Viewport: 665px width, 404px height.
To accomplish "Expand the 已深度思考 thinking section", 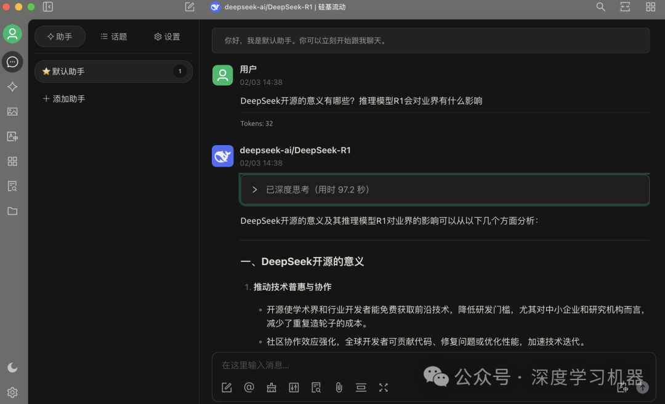I will click(x=445, y=190).
